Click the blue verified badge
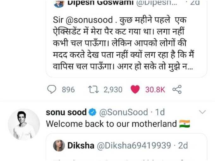Viewport: 215px width, 161px height. (92, 112)
